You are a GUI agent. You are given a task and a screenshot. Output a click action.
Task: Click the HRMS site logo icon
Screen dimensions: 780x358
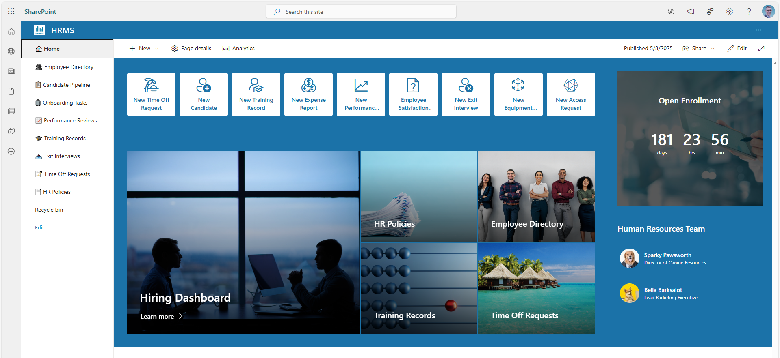point(39,30)
